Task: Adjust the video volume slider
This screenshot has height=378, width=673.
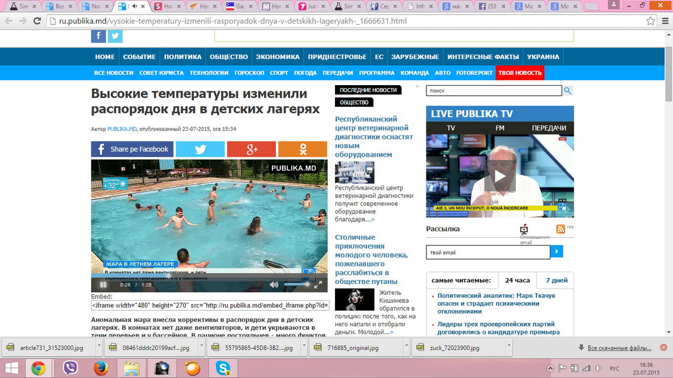Action: pyautogui.click(x=298, y=284)
